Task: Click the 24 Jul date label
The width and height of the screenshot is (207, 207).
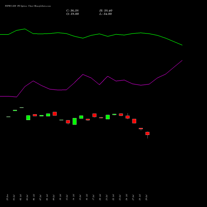Action: pos(126,197)
